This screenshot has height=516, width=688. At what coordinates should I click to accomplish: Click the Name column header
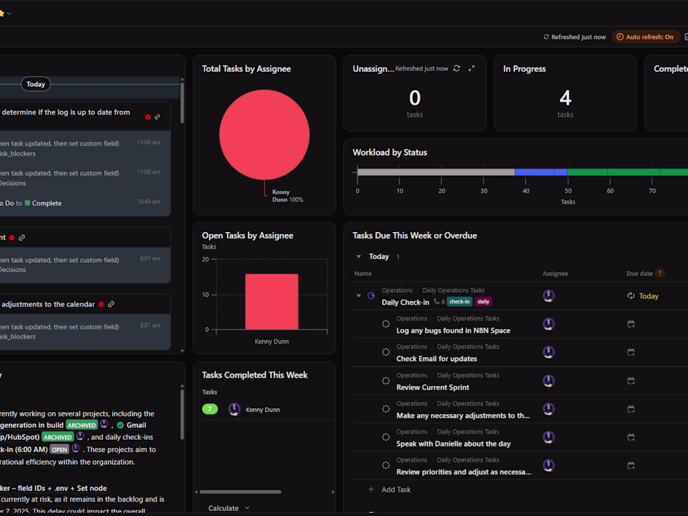tap(363, 273)
